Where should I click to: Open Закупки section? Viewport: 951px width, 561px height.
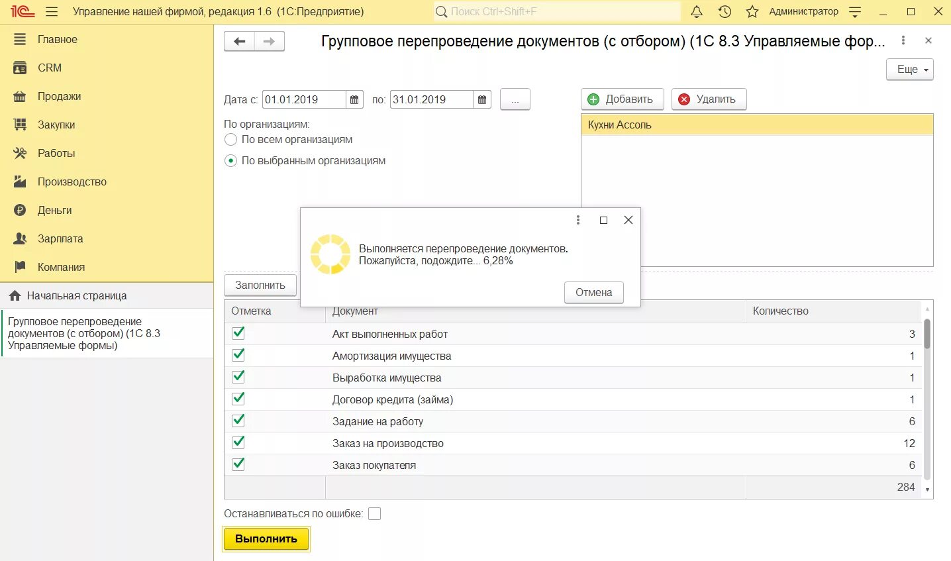point(56,125)
